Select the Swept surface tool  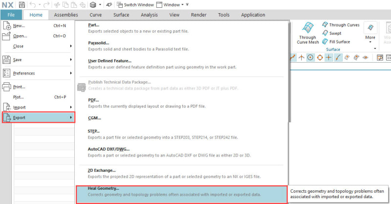(332, 33)
